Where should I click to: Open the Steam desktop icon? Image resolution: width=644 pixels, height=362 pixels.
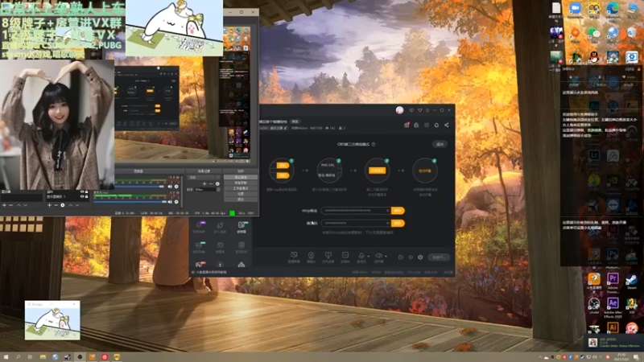point(631,279)
